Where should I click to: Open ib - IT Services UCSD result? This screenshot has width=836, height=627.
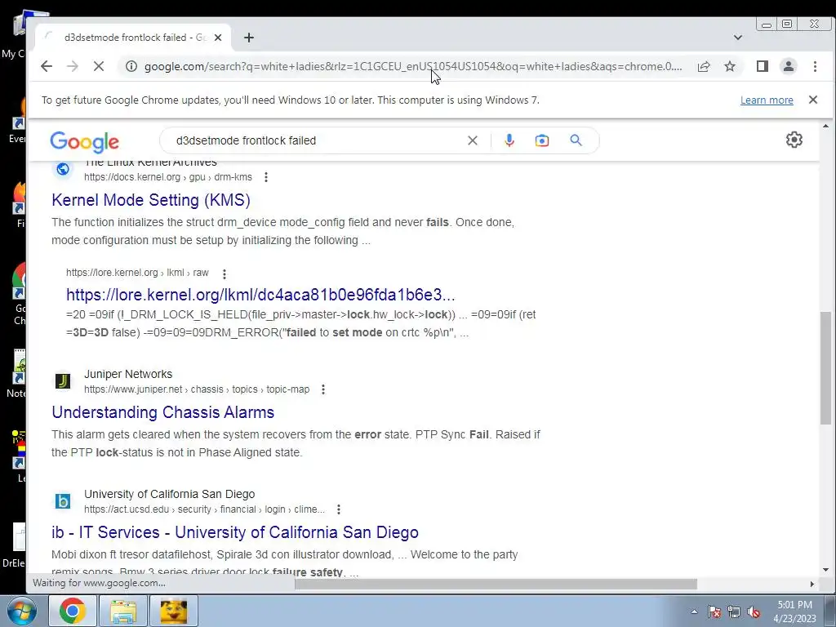(234, 532)
